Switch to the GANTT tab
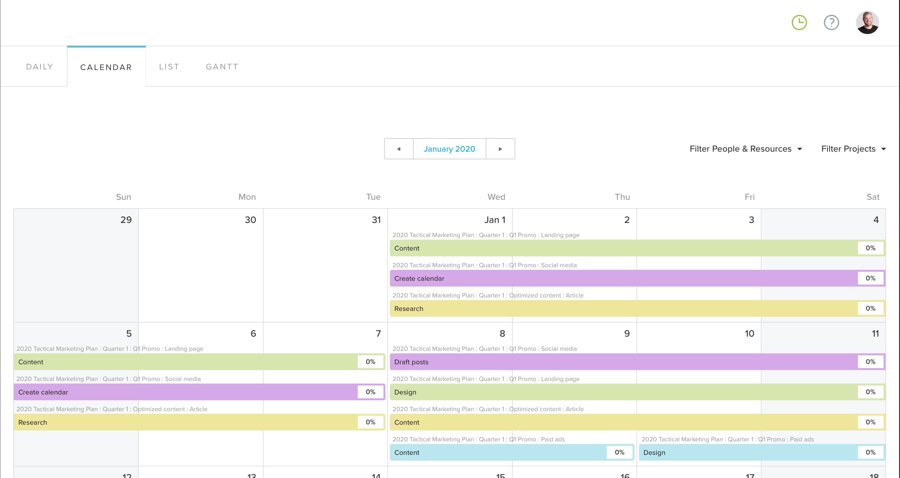Screen dimensions: 900x478 [222, 66]
